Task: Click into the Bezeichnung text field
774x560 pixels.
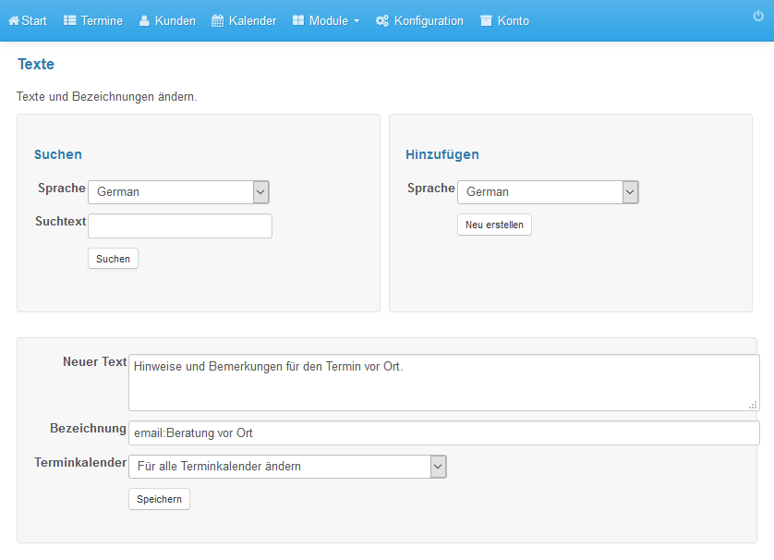Action: pos(443,433)
